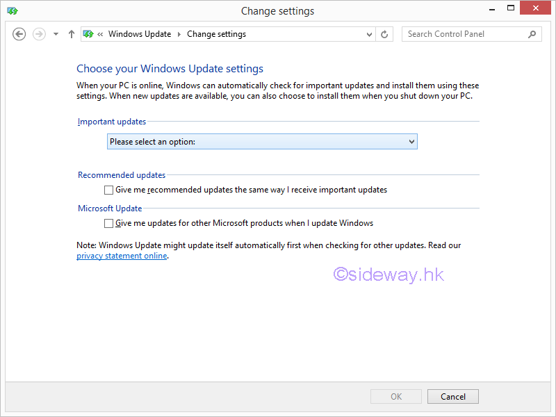Open the privacy statement online link
The height and width of the screenshot is (417, 556).
[122, 256]
